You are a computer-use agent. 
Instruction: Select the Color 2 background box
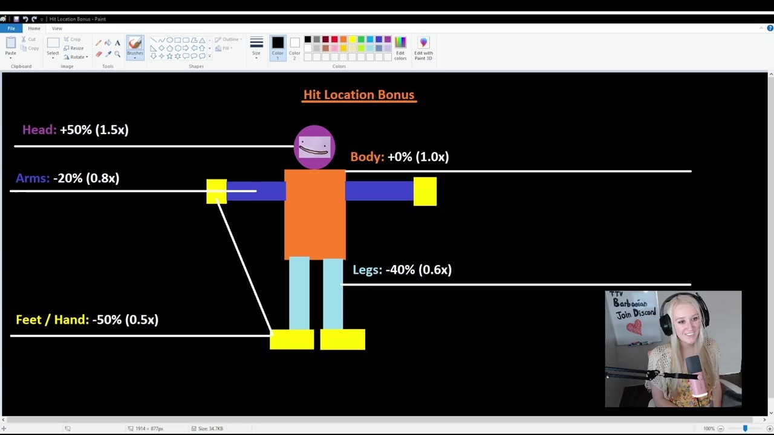click(294, 47)
